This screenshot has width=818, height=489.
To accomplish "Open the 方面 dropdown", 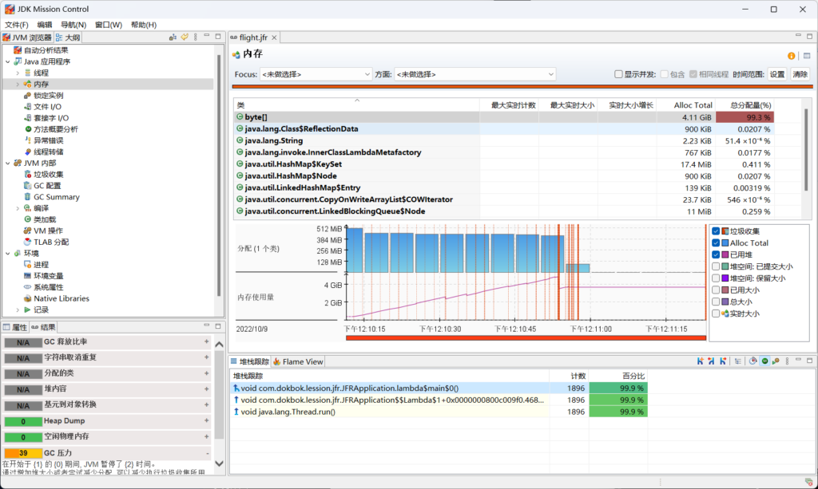I will click(x=475, y=74).
